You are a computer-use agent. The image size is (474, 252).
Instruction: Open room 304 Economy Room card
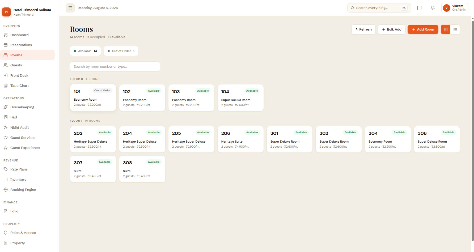tap(388, 139)
